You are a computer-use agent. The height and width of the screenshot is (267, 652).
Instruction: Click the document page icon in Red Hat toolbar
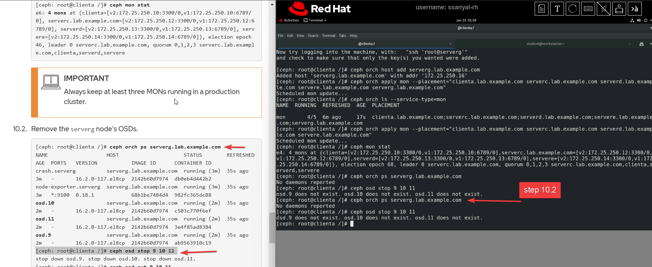pyautogui.click(x=541, y=9)
